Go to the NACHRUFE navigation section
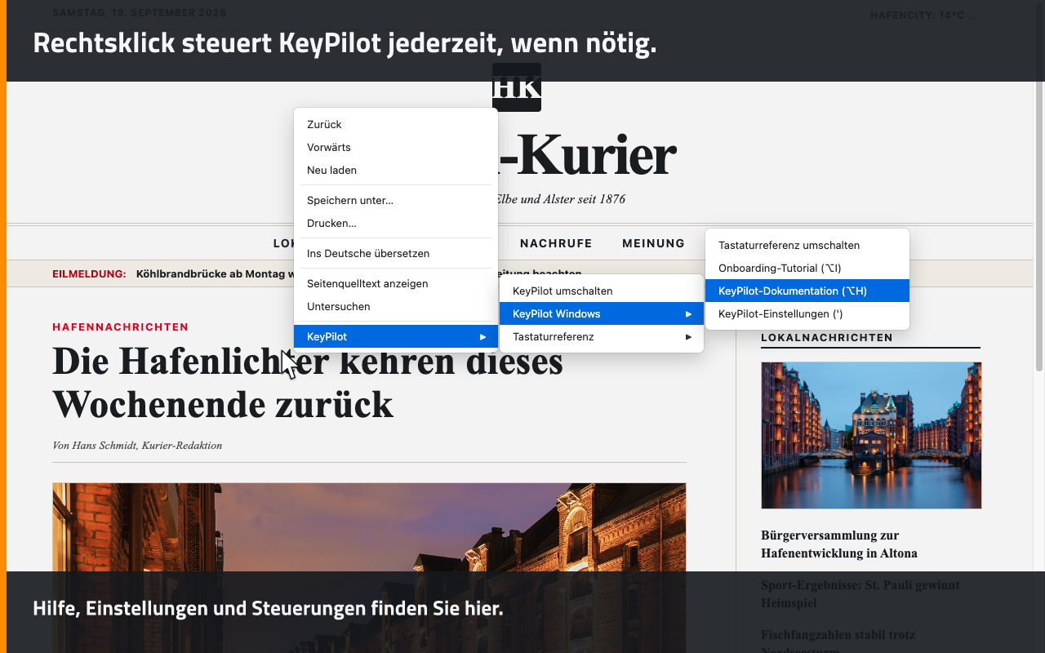The height and width of the screenshot is (653, 1045). [556, 243]
